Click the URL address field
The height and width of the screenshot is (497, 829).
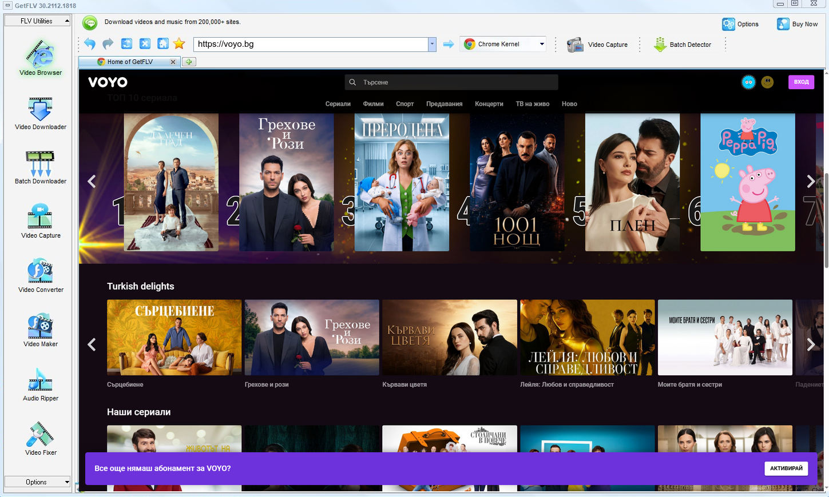pyautogui.click(x=311, y=44)
